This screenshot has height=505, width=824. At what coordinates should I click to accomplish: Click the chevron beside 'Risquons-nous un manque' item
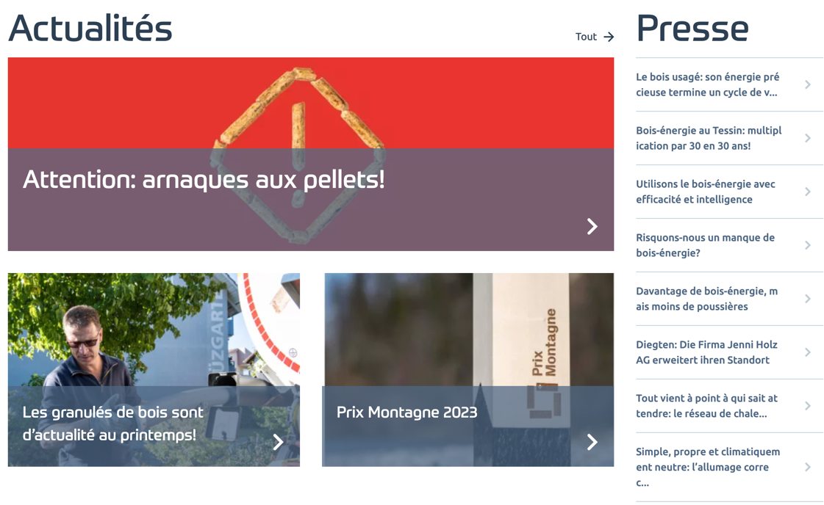coord(808,245)
